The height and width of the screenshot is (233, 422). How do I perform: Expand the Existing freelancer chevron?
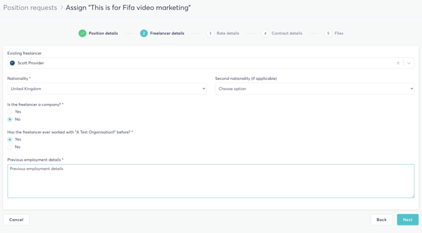(x=409, y=63)
